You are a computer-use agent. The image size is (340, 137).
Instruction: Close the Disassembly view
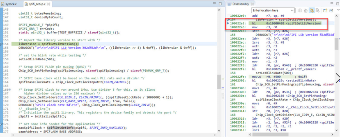click(252, 4)
